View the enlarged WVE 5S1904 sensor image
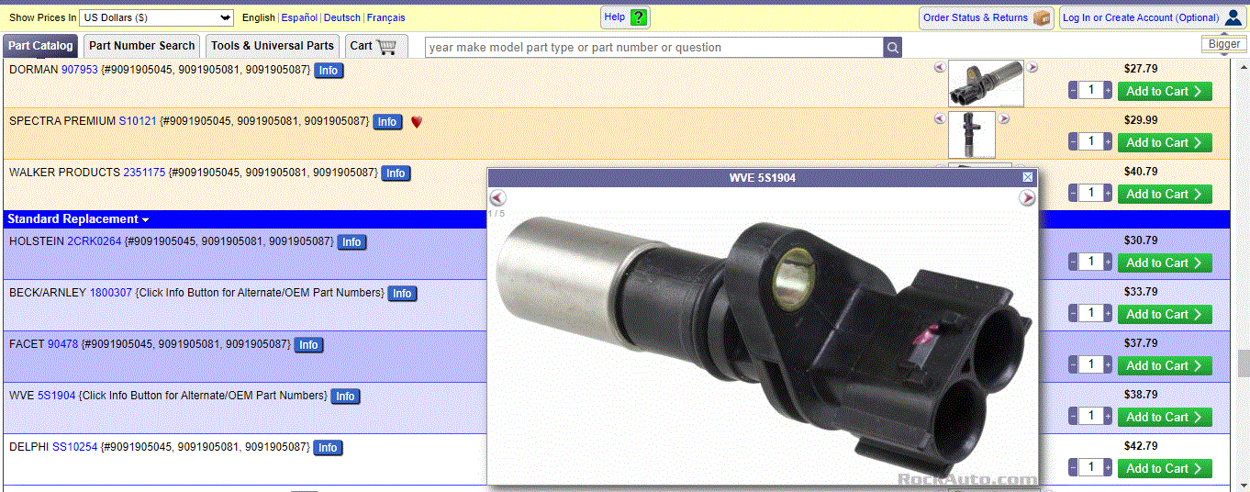The height and width of the screenshot is (492, 1250). pyautogui.click(x=763, y=336)
